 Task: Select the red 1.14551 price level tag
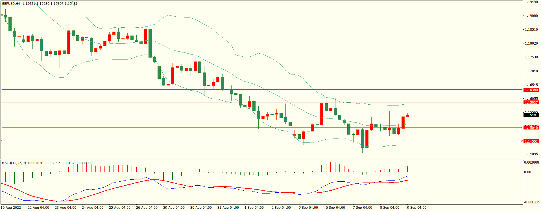click(531, 141)
